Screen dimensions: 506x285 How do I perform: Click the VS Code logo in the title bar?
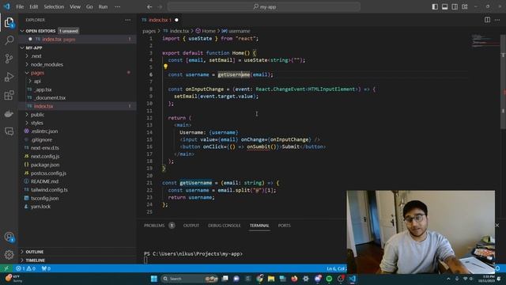tap(6, 6)
